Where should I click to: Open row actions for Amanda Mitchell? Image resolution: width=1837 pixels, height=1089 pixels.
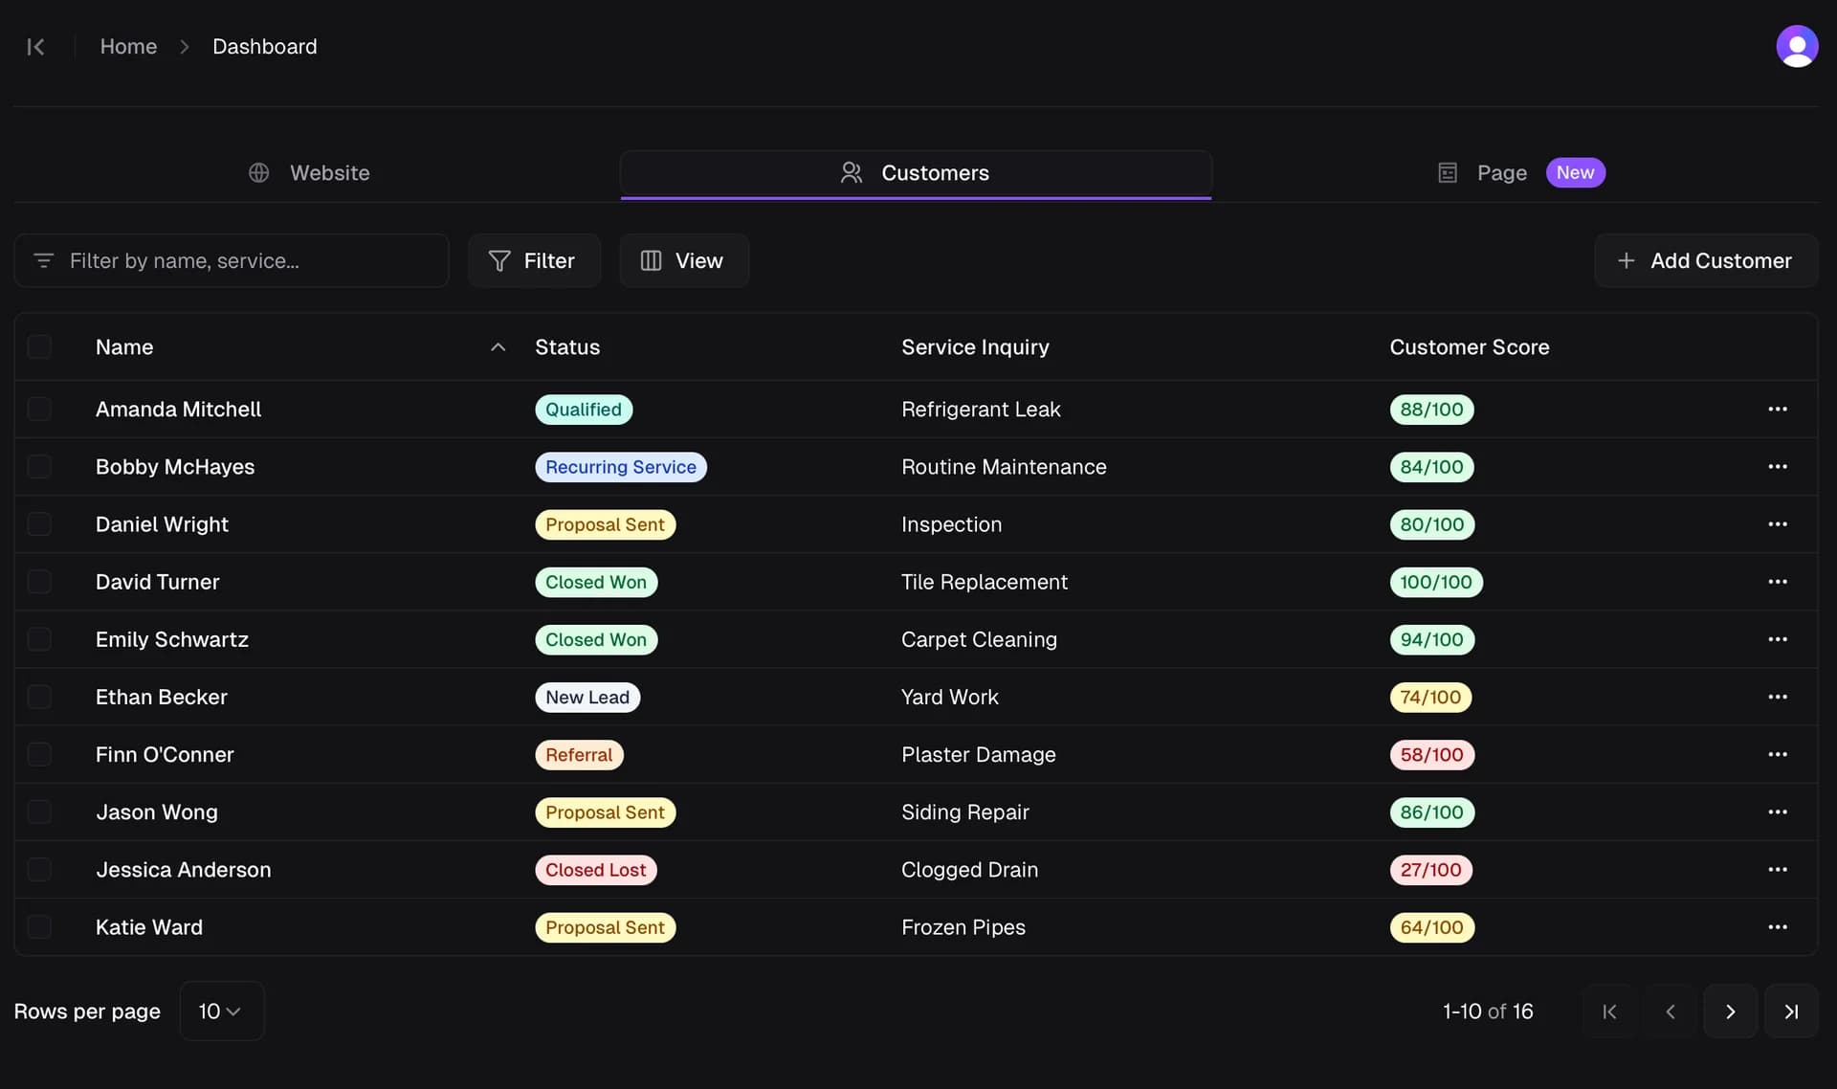click(1777, 409)
